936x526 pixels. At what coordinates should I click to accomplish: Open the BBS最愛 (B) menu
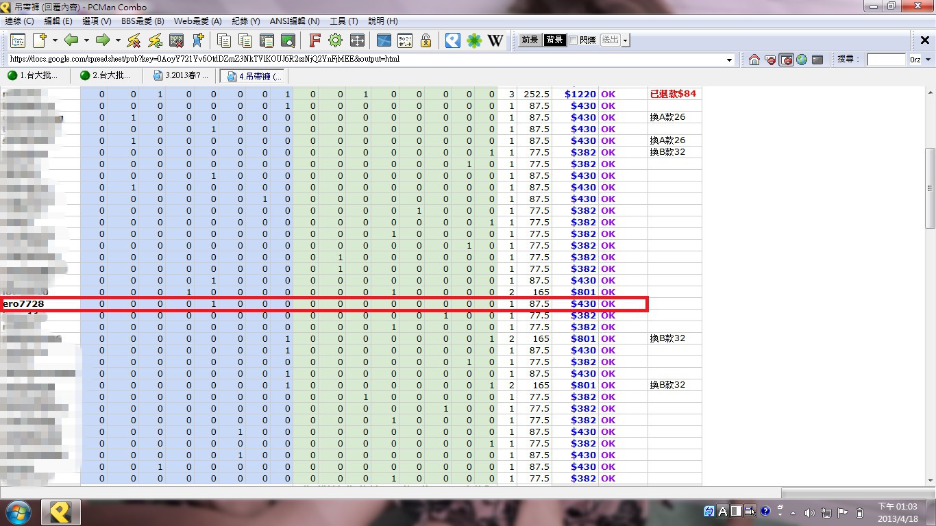point(143,21)
